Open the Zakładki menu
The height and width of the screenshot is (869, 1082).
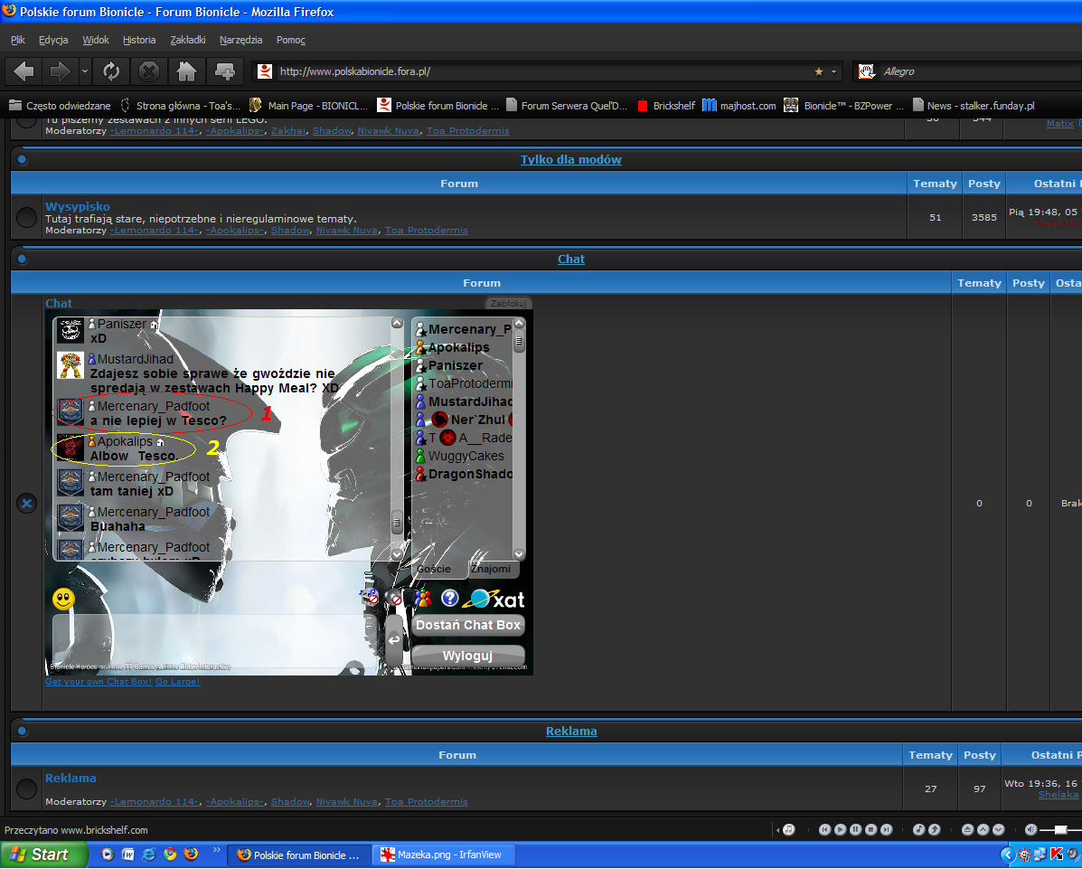188,40
